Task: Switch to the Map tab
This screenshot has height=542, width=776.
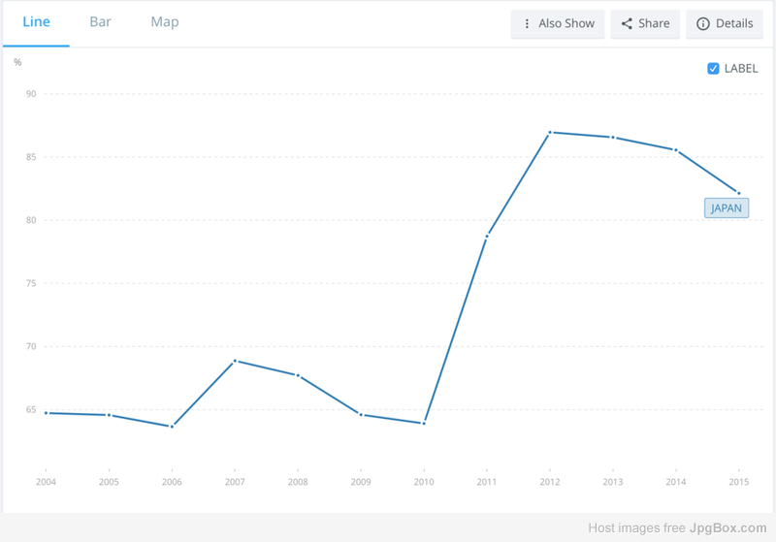Action: 165,22
